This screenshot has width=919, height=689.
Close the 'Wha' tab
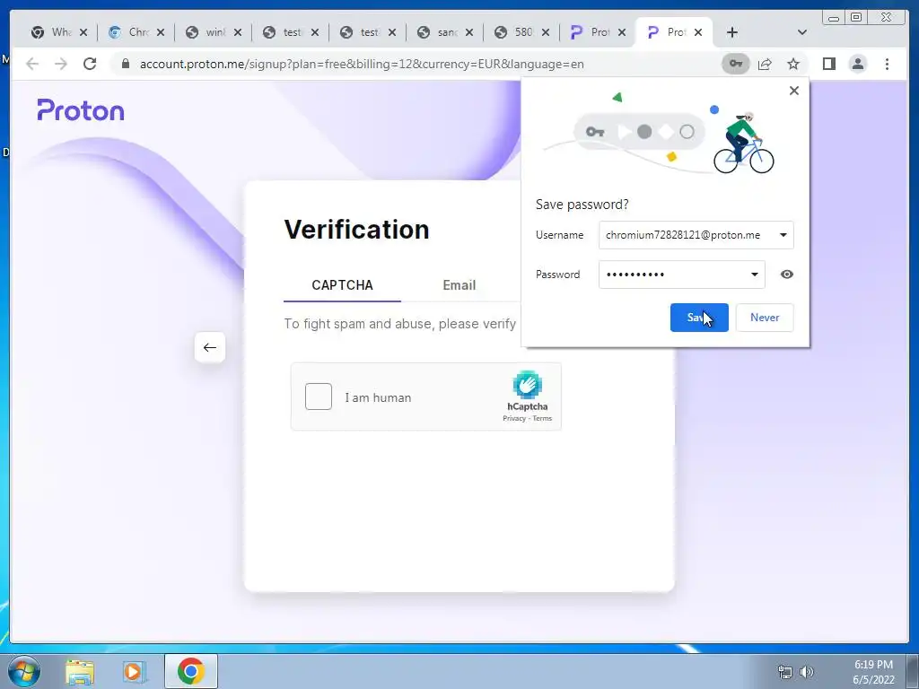click(x=83, y=32)
